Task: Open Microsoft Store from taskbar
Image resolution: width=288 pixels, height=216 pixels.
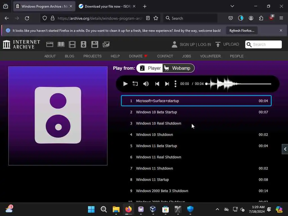Action: click(x=165, y=209)
